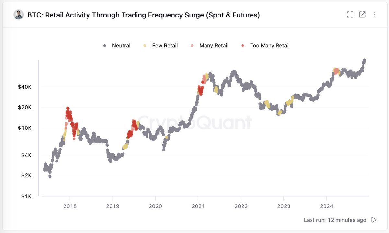Viewport: 389px width, 233px height.
Task: Click the 2024 x-axis label
Action: tap(326, 206)
